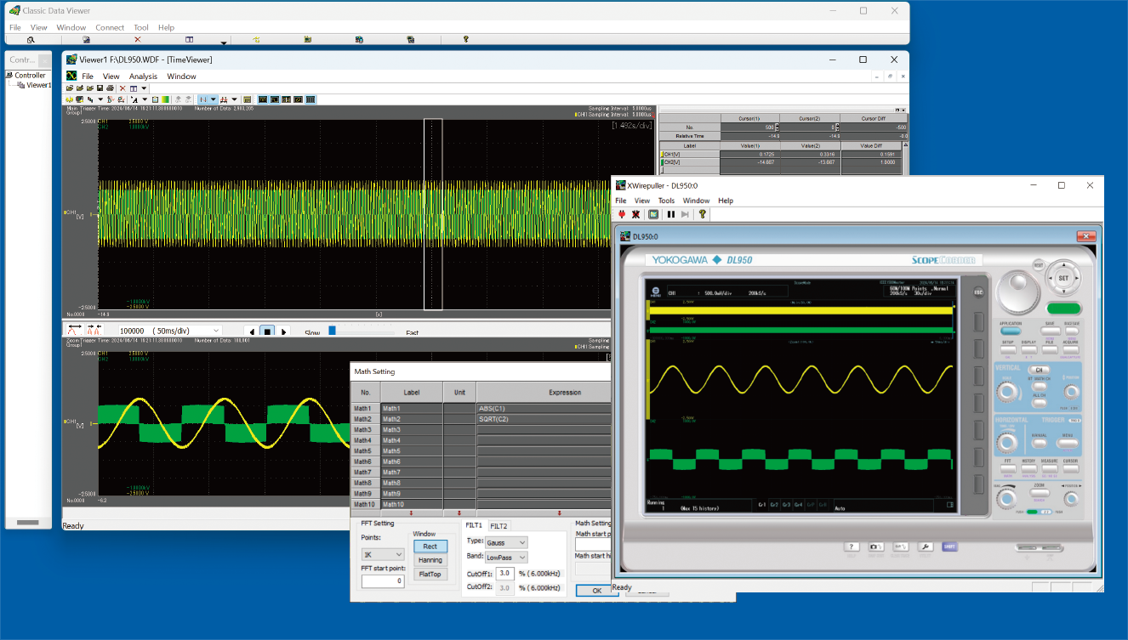Click the Cursor(1) No. value field
This screenshot has width=1128, height=640.
coord(749,127)
